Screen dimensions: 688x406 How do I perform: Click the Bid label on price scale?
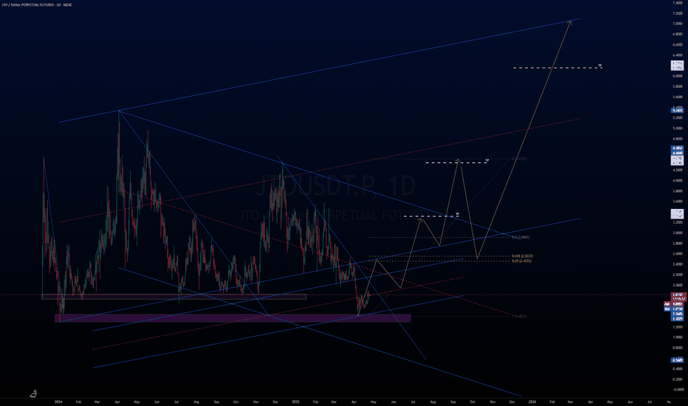pos(667,309)
